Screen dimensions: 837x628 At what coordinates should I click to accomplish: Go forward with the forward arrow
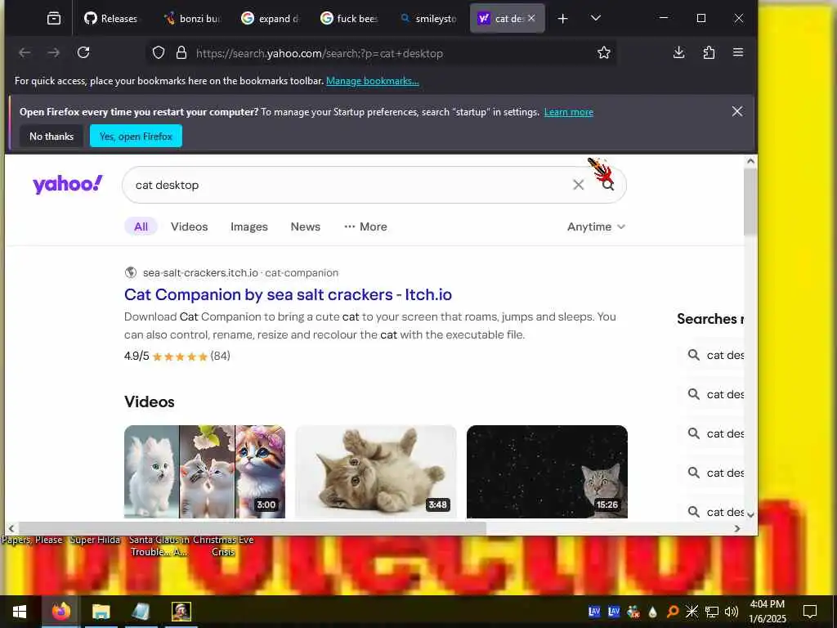tap(53, 52)
